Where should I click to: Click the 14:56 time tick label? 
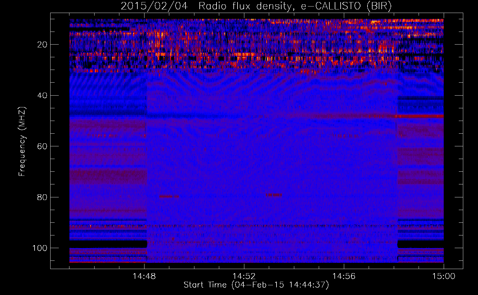tap(344, 276)
